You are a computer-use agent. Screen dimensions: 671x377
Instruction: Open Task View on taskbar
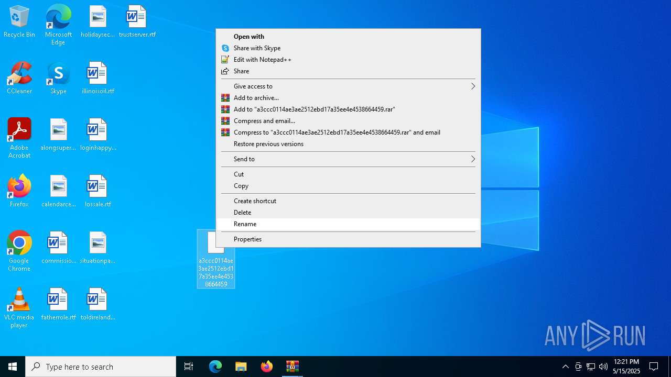click(189, 367)
